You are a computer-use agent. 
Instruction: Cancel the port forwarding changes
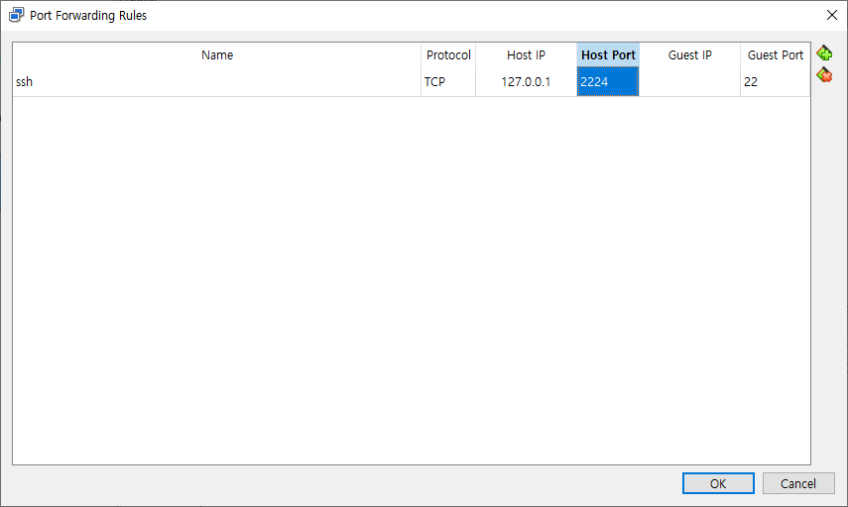pyautogui.click(x=798, y=483)
